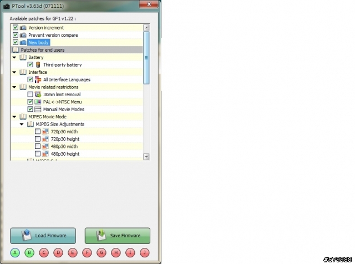Uncheck the Manual Movie Modes checkbox

coord(30,109)
